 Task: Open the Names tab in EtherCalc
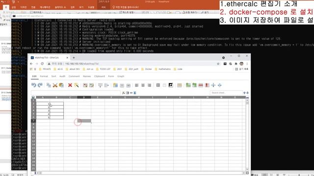pos(87,76)
